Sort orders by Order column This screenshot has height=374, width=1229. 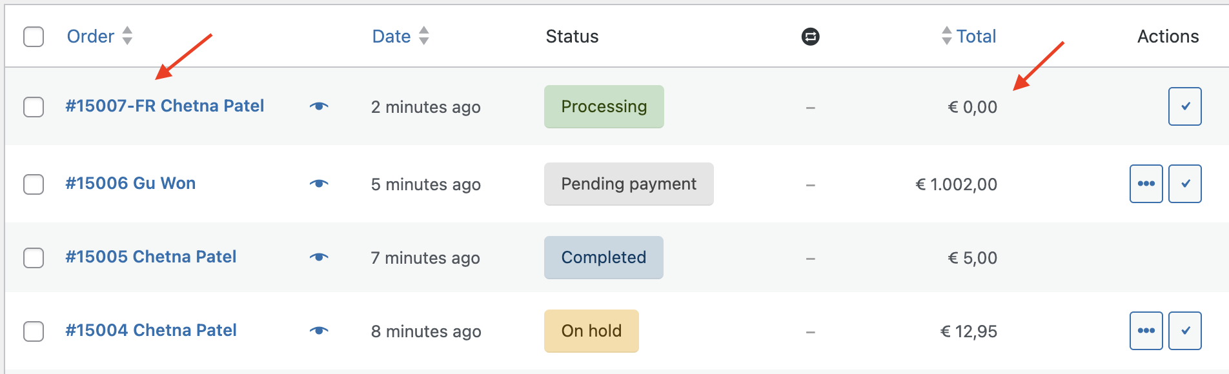point(91,37)
